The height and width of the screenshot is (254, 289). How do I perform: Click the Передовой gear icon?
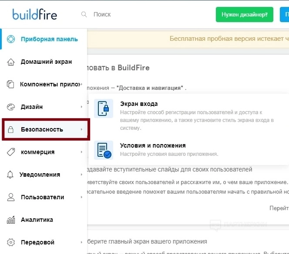coord(11,242)
